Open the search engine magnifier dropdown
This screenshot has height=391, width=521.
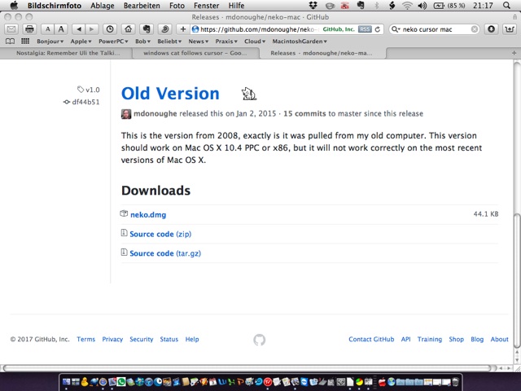pos(396,29)
